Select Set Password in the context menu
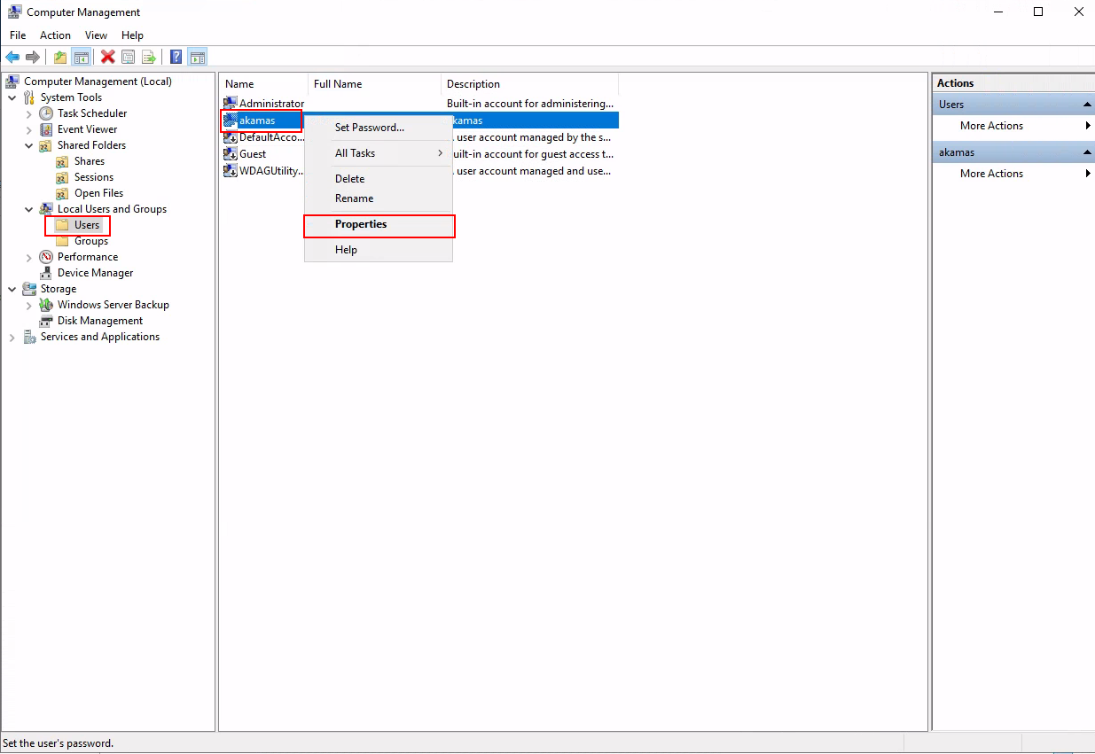Screen dimensions: 1095x754 click(369, 128)
